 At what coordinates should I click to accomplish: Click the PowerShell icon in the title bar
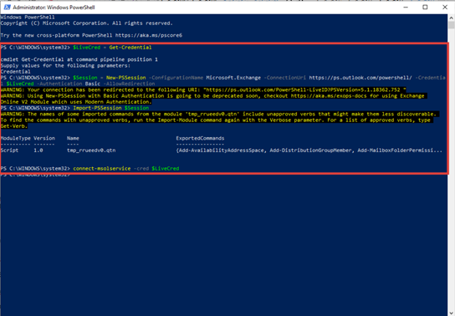pyautogui.click(x=7, y=8)
